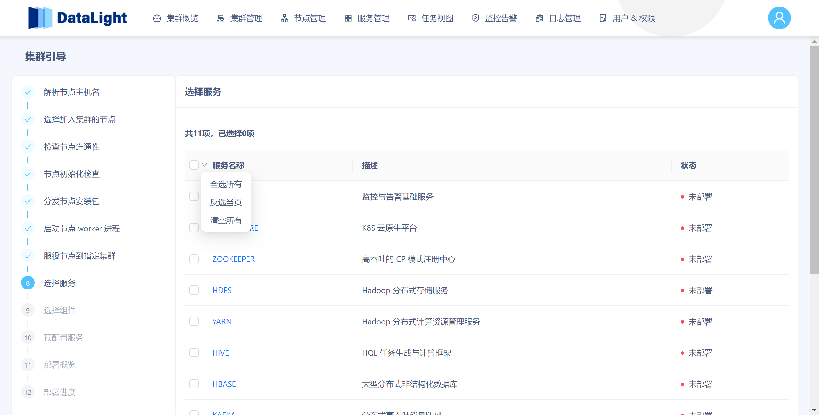Check the HBASE service checkbox

click(194, 384)
